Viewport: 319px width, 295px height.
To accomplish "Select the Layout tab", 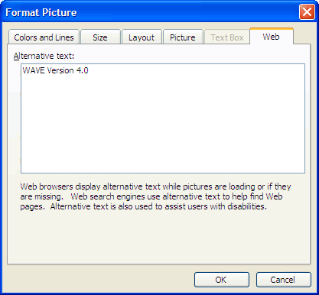I will tap(142, 37).
